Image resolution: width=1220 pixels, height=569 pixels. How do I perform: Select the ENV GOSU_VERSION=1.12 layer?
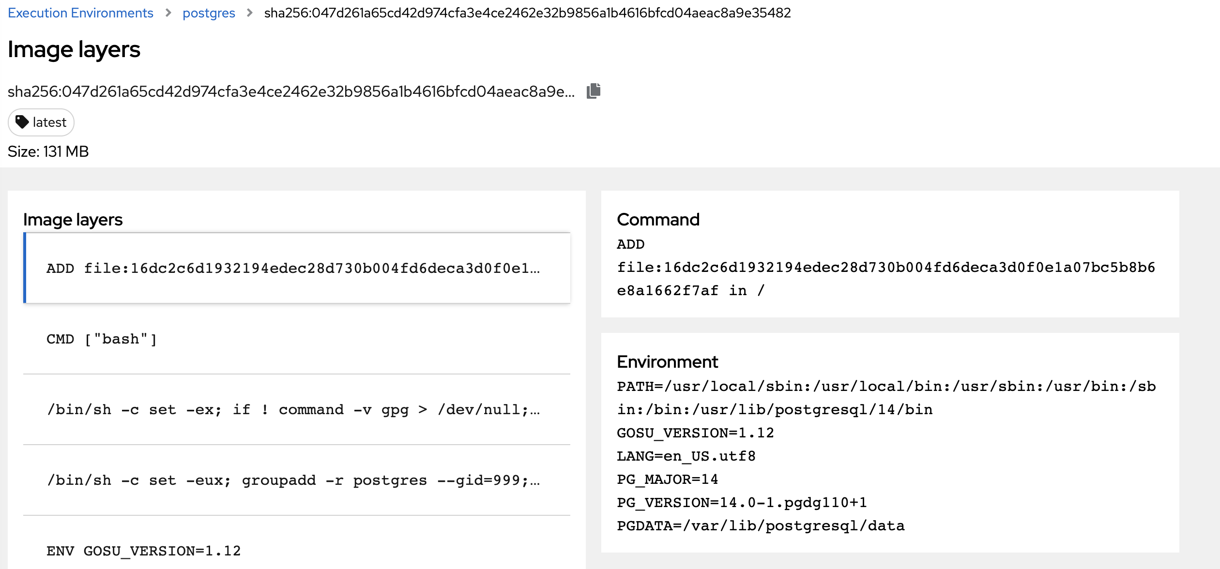[143, 551]
